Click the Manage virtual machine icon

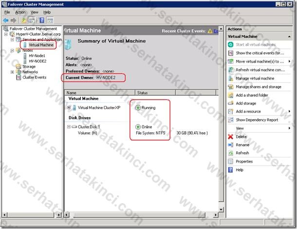(x=230, y=78)
